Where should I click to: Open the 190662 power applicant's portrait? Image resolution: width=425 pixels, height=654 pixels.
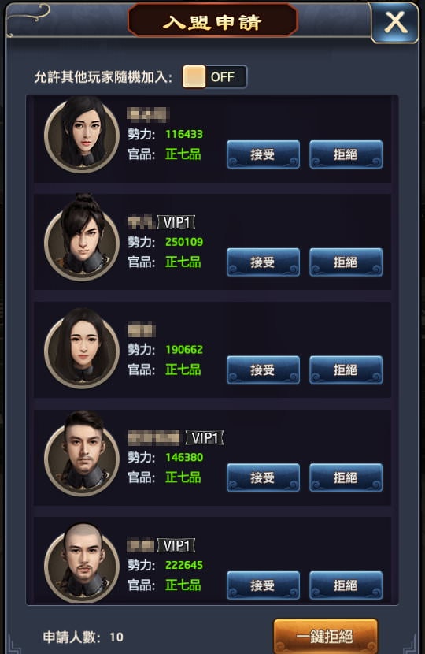(x=82, y=349)
